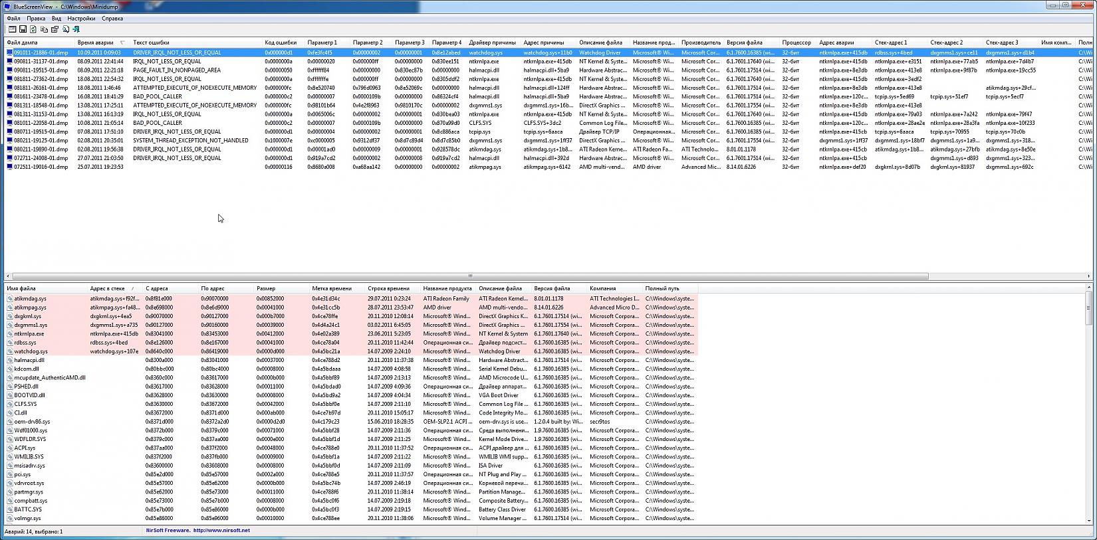Click the Copy Selected Items toolbar icon
The width and height of the screenshot is (1097, 540).
pyautogui.click(x=44, y=29)
